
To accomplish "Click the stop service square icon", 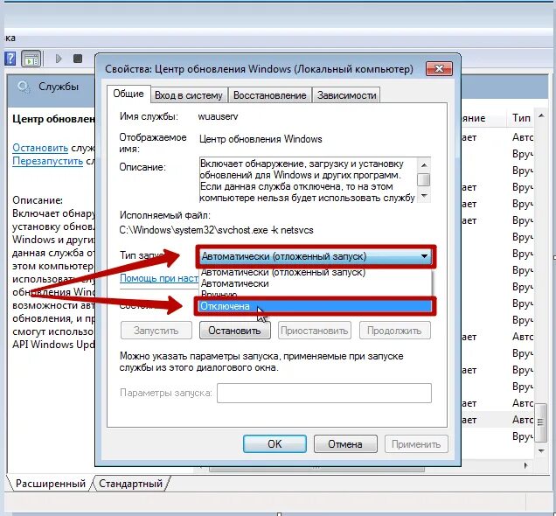I will [78, 59].
